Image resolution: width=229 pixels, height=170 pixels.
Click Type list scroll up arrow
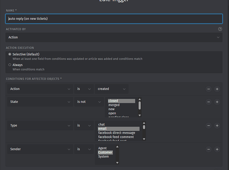pyautogui.click(x=144, y=123)
